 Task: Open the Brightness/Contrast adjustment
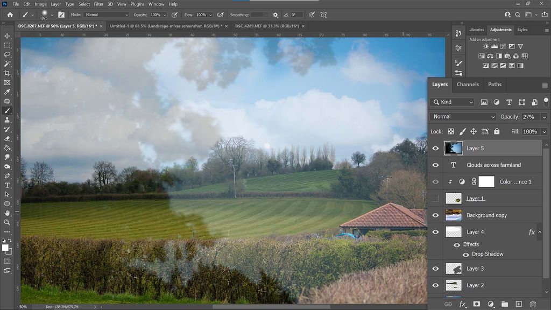[485, 46]
